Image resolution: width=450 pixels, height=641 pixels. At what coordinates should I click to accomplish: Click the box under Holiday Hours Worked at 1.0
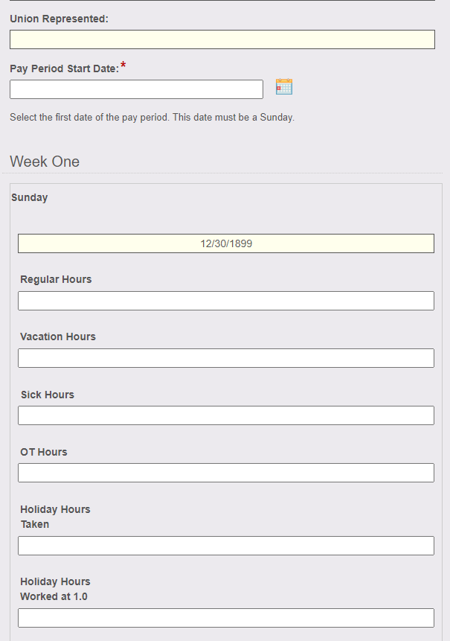[x=226, y=618]
